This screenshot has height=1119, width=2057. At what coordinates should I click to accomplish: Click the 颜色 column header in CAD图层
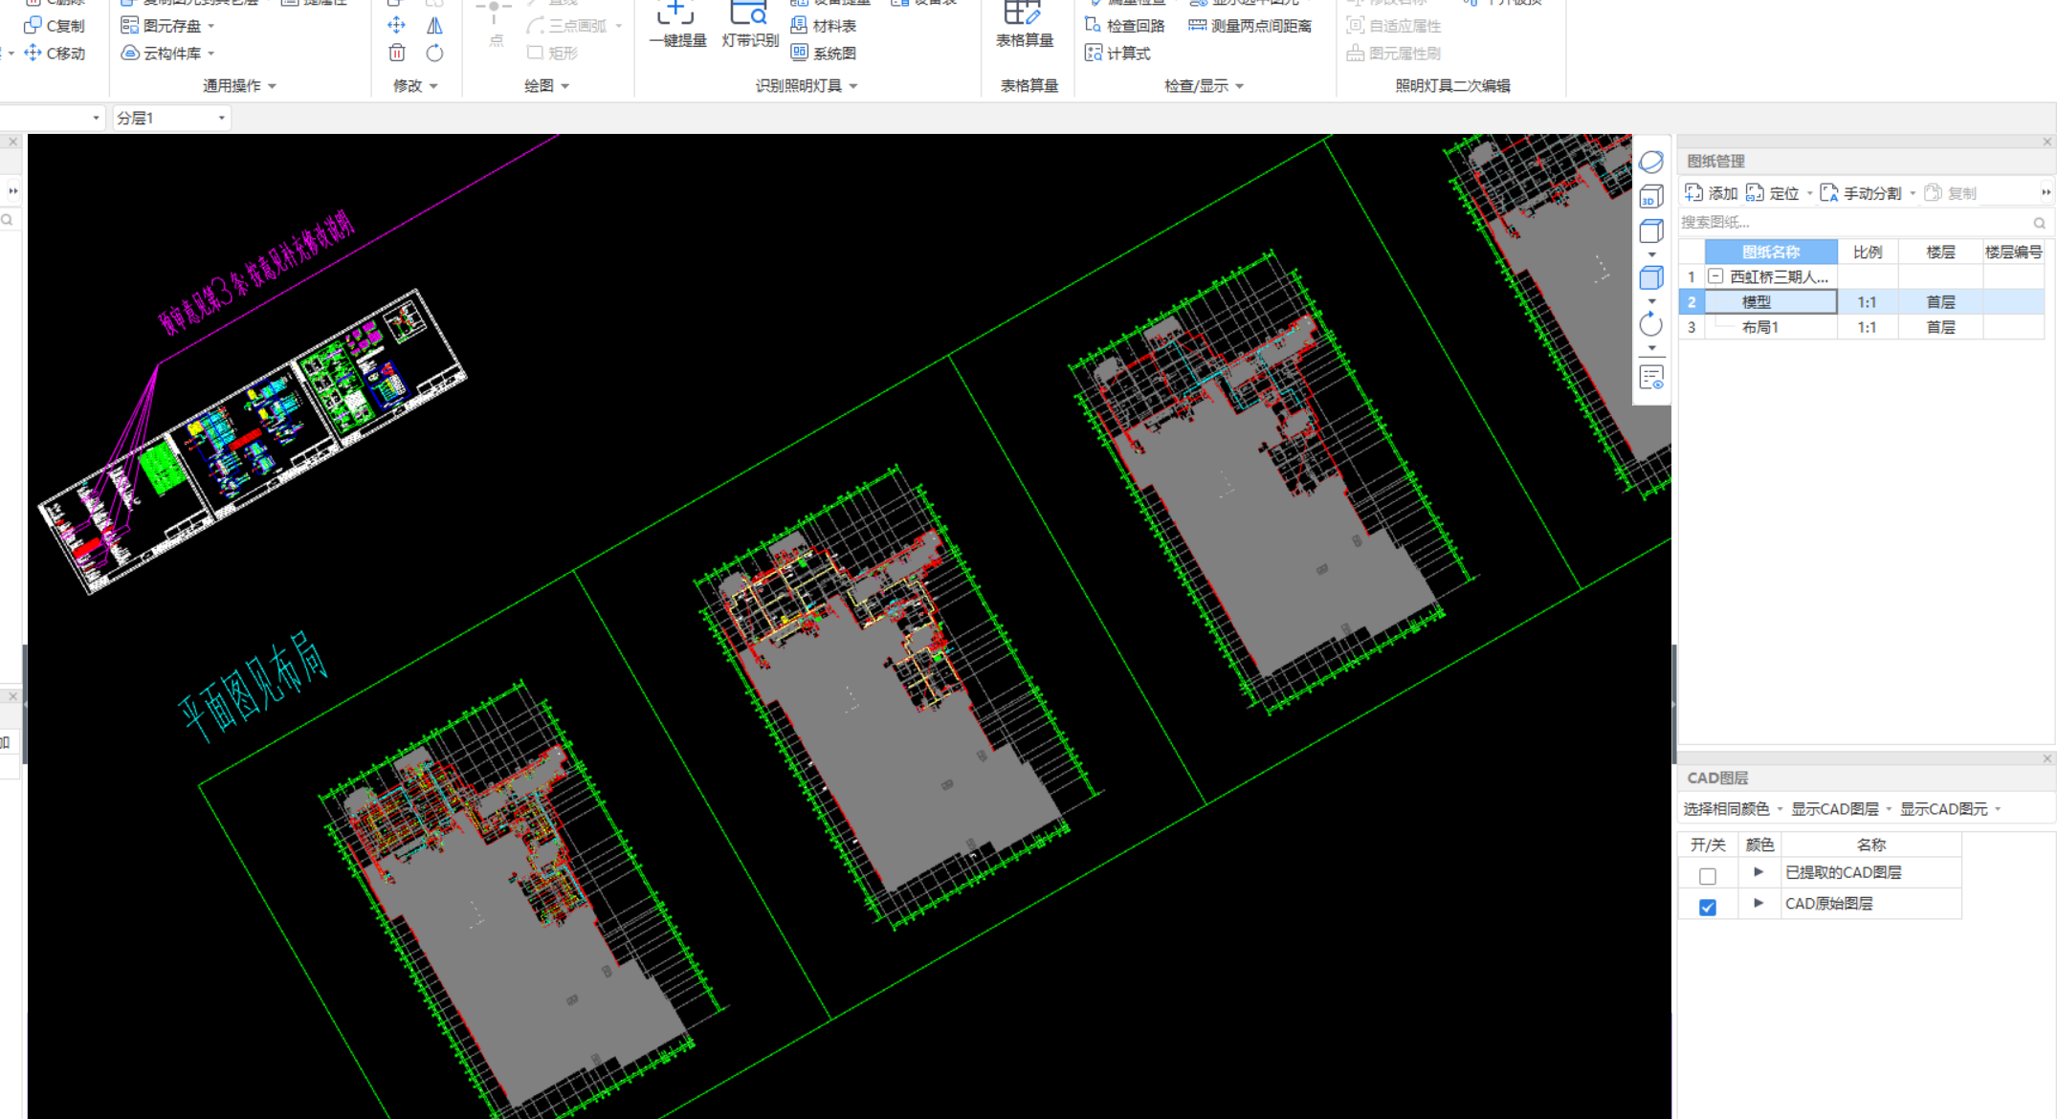click(1759, 845)
